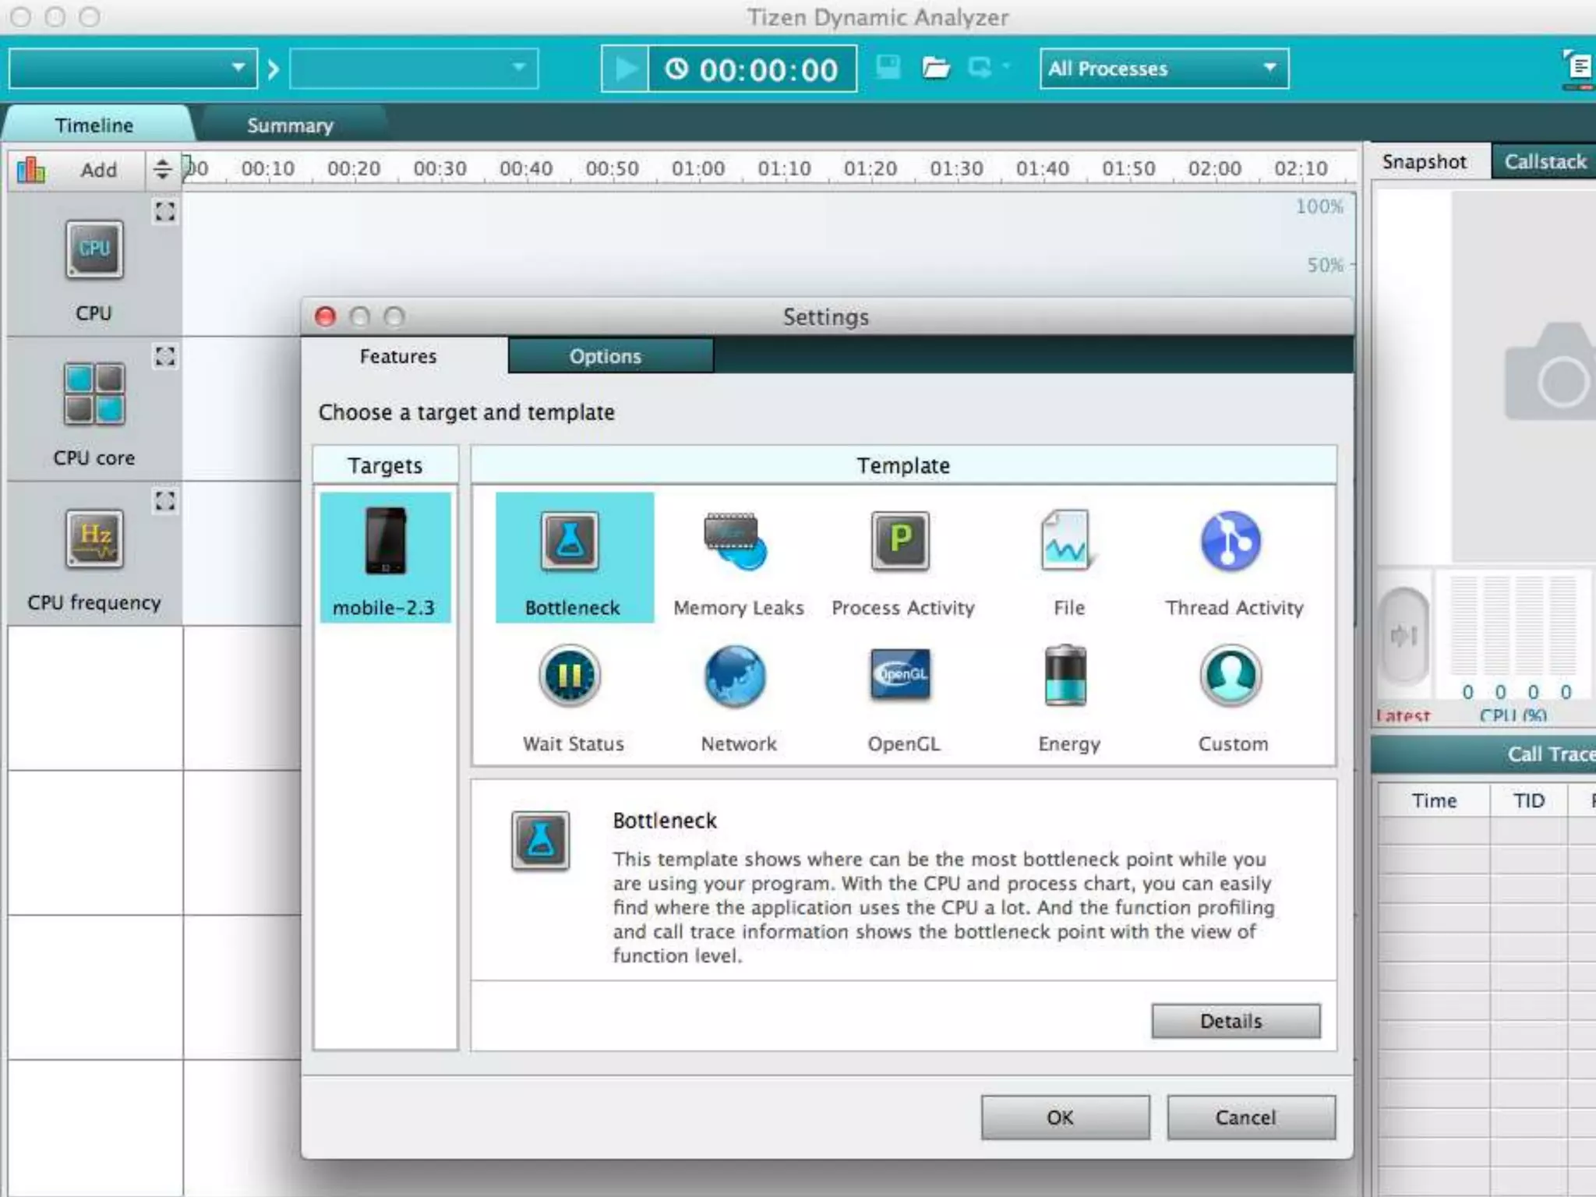Open the Summary tab
Image resolution: width=1596 pixels, height=1197 pixels.
tap(290, 125)
